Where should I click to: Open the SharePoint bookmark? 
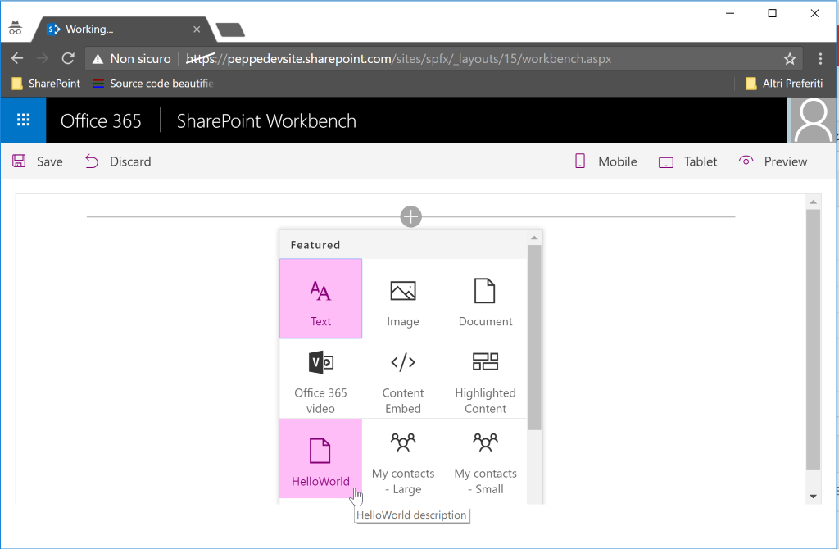46,84
